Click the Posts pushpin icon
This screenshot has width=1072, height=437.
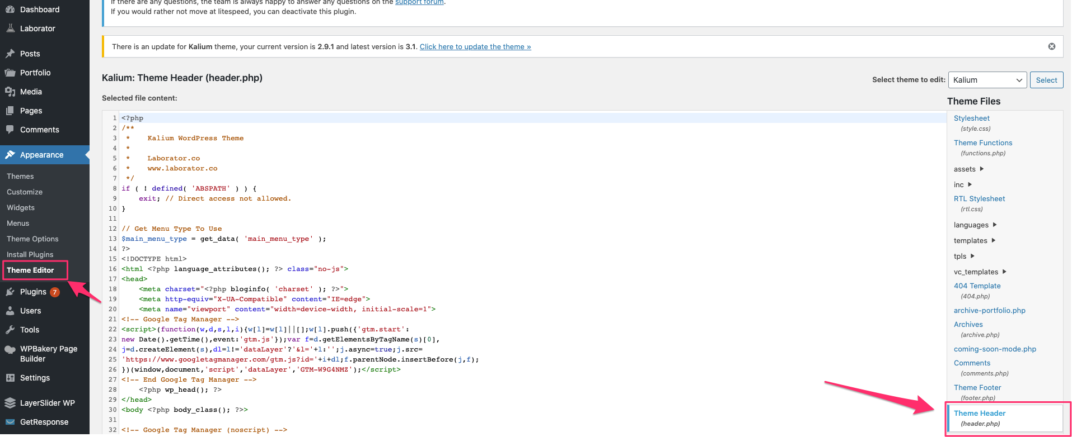[x=10, y=54]
